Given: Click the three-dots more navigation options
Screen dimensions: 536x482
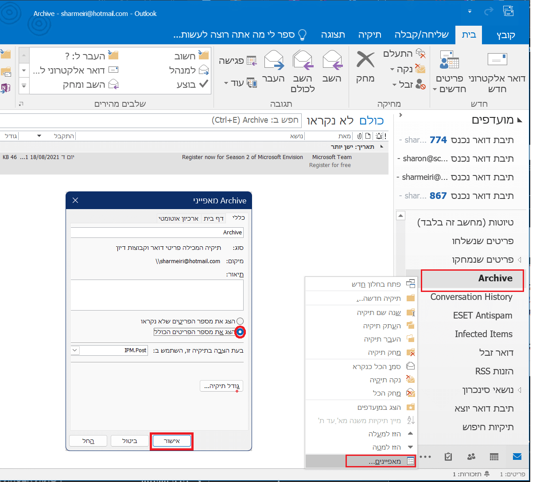Looking at the screenshot, I should 425,457.
